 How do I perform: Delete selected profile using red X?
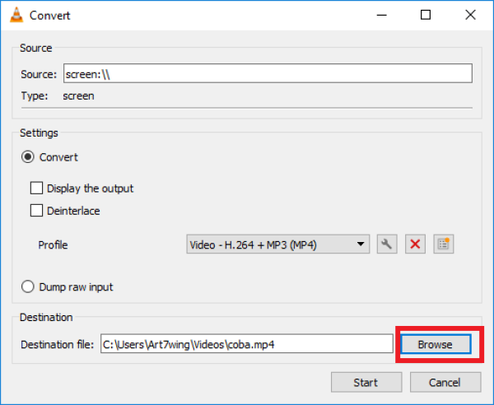click(x=415, y=244)
